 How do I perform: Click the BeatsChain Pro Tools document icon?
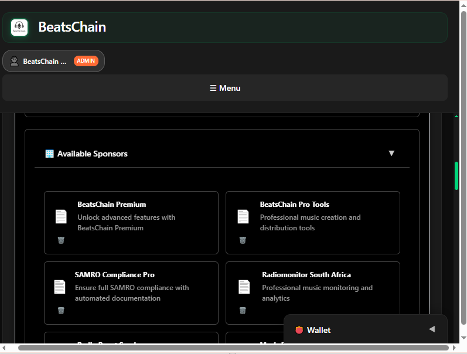coord(243,217)
